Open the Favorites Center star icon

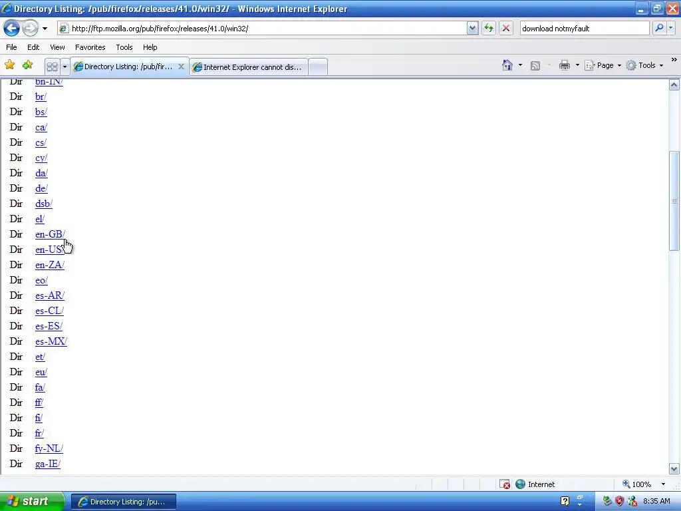9,65
